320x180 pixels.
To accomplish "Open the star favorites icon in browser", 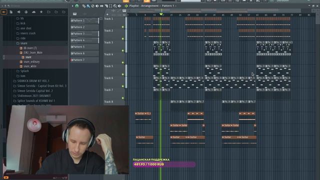I will (41, 12).
